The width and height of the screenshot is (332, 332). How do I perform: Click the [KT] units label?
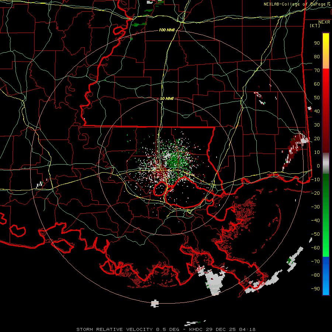click(315, 25)
